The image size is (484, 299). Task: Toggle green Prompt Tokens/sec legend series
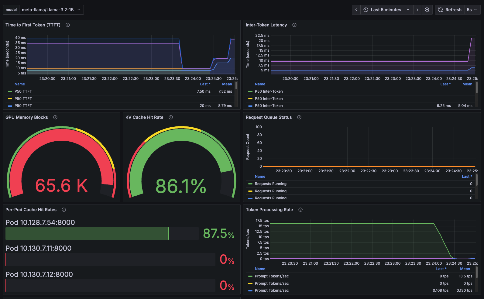pyautogui.click(x=272, y=276)
